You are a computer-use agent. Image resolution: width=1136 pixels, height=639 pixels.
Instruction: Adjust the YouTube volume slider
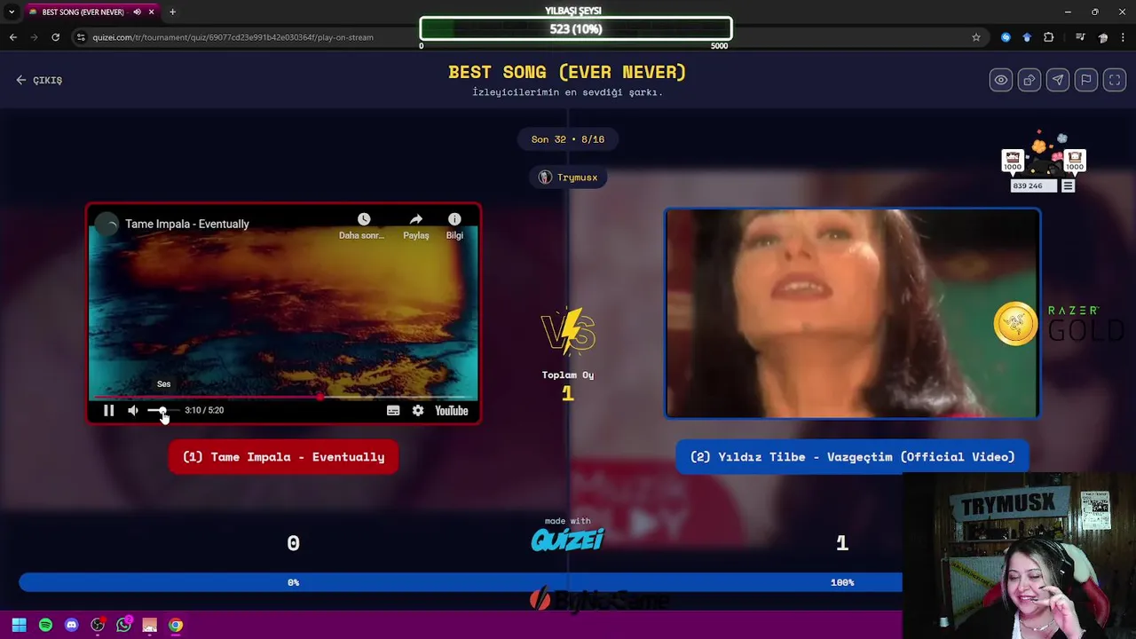click(x=162, y=410)
